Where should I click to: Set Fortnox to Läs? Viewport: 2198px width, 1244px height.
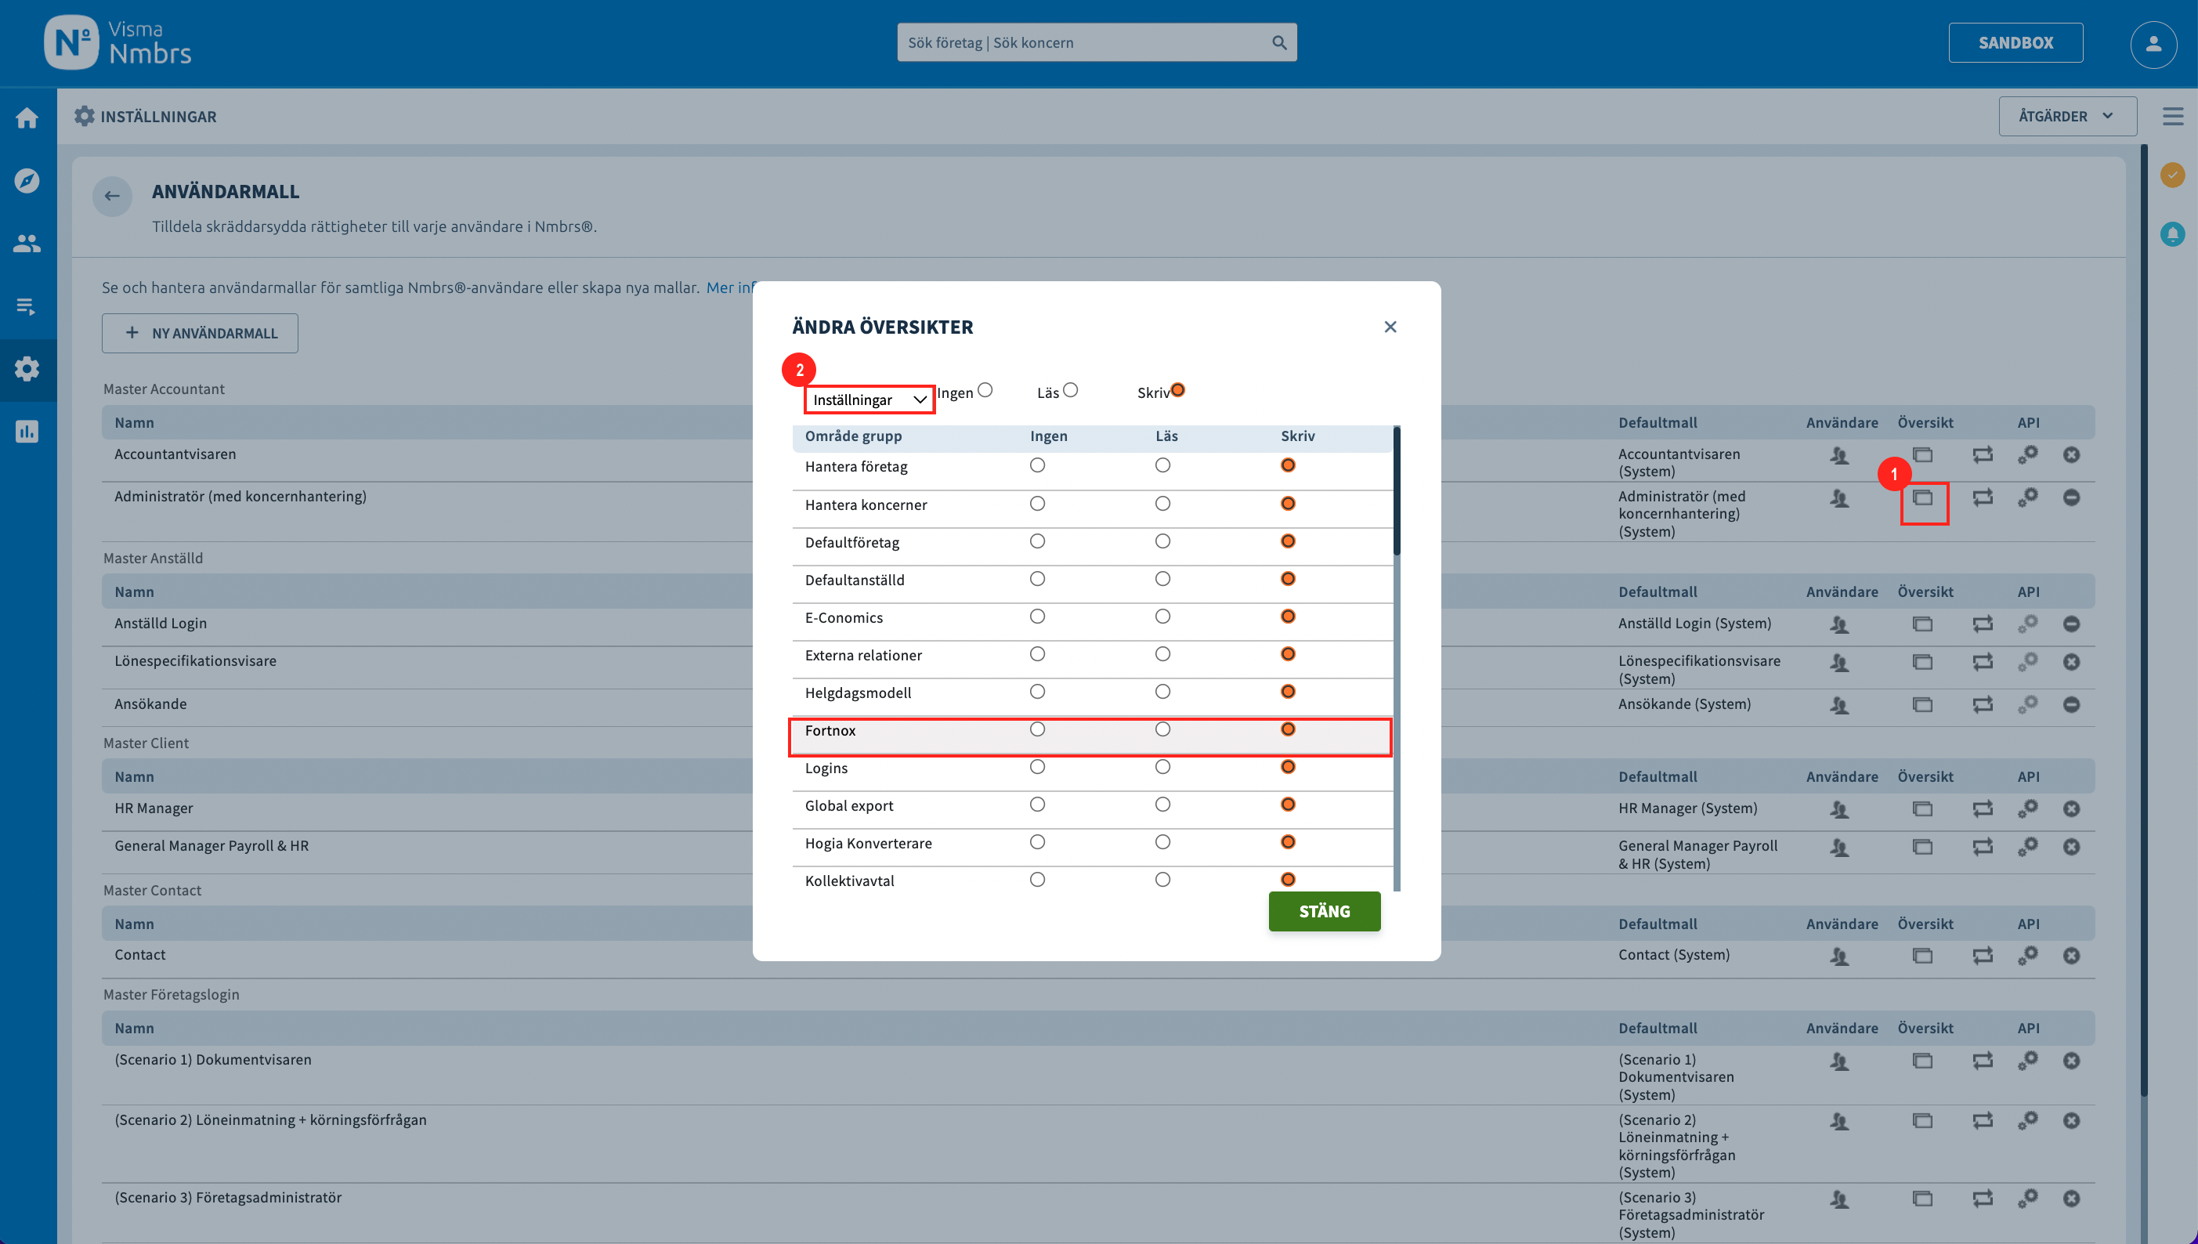pyautogui.click(x=1162, y=729)
